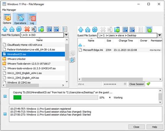
Task: Sort guest files by Change Time column
Action: click(x=126, y=40)
